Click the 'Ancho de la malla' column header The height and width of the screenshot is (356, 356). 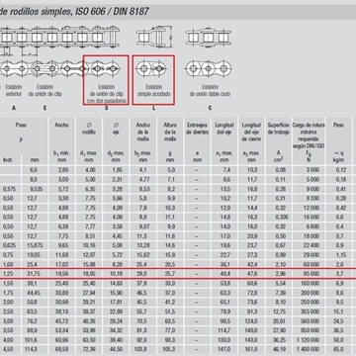click(142, 132)
